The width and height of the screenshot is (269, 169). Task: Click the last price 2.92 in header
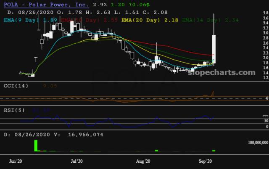click(99, 5)
